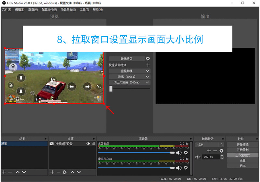Move the source up with arrow icon

click(72, 172)
